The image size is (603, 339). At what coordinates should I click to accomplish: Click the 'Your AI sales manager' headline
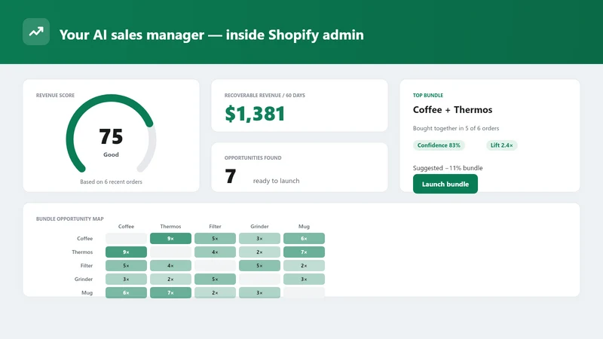click(212, 35)
